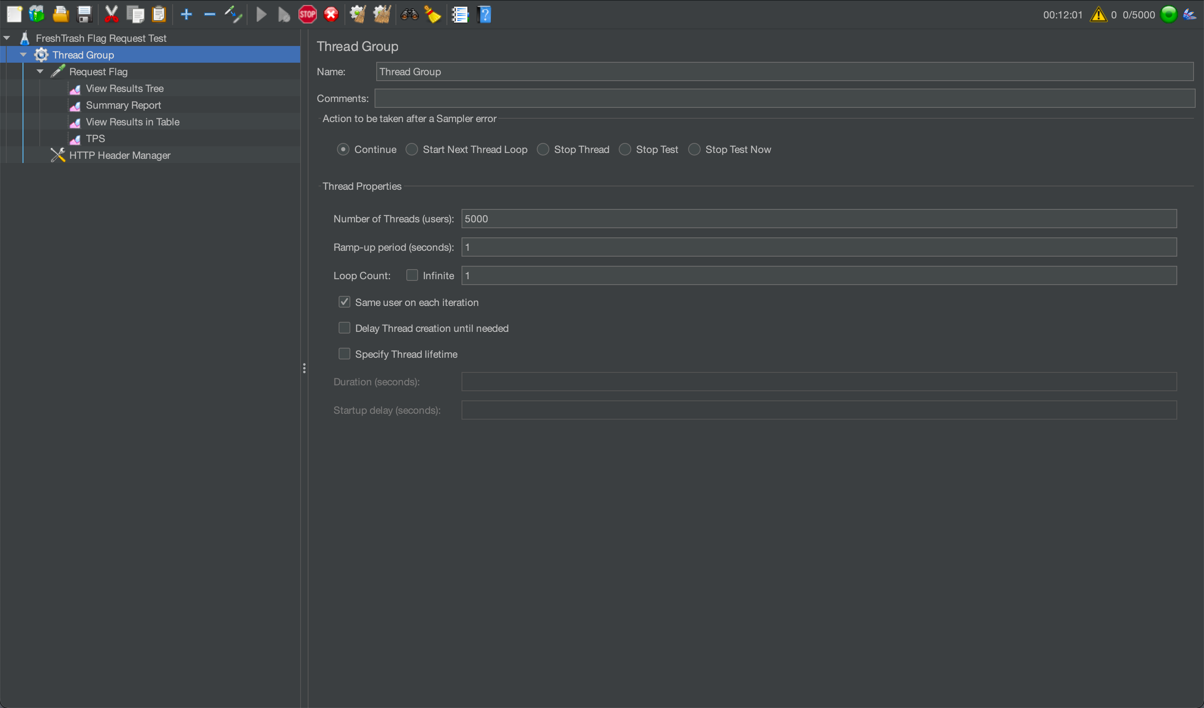Open the function helper list icon

[460, 14]
